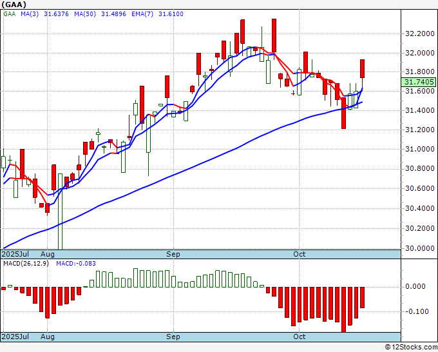Click the MA(3) legend label

30,14
